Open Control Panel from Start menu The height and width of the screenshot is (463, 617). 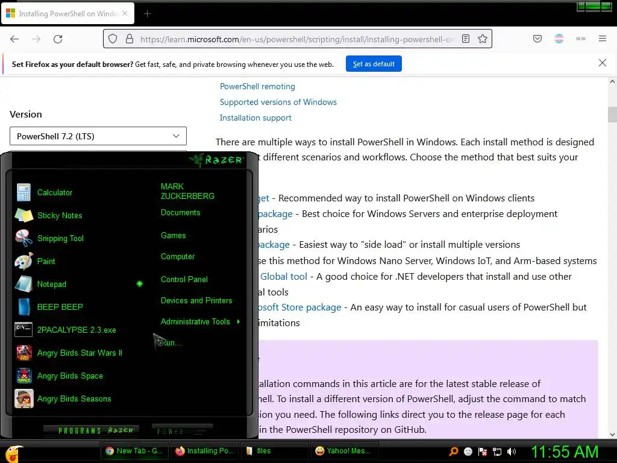pyautogui.click(x=184, y=280)
